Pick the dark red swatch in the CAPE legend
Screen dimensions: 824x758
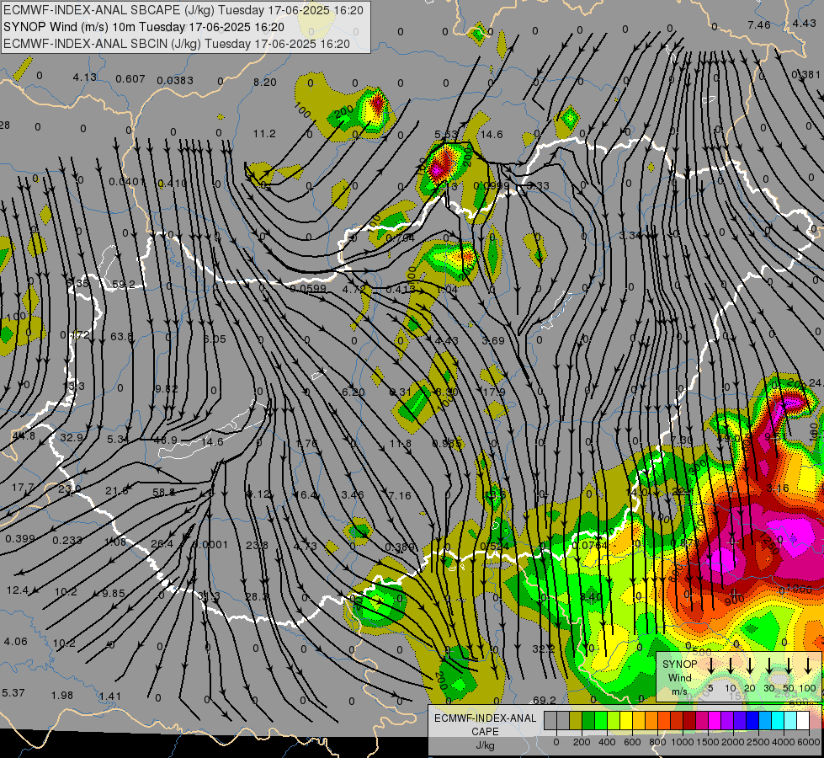pyautogui.click(x=689, y=720)
